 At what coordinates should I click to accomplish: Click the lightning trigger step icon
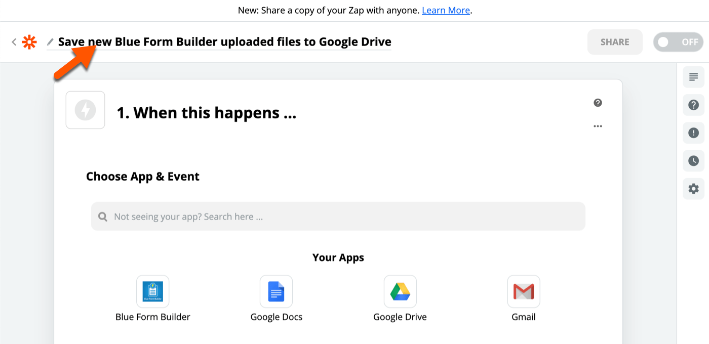pos(85,110)
